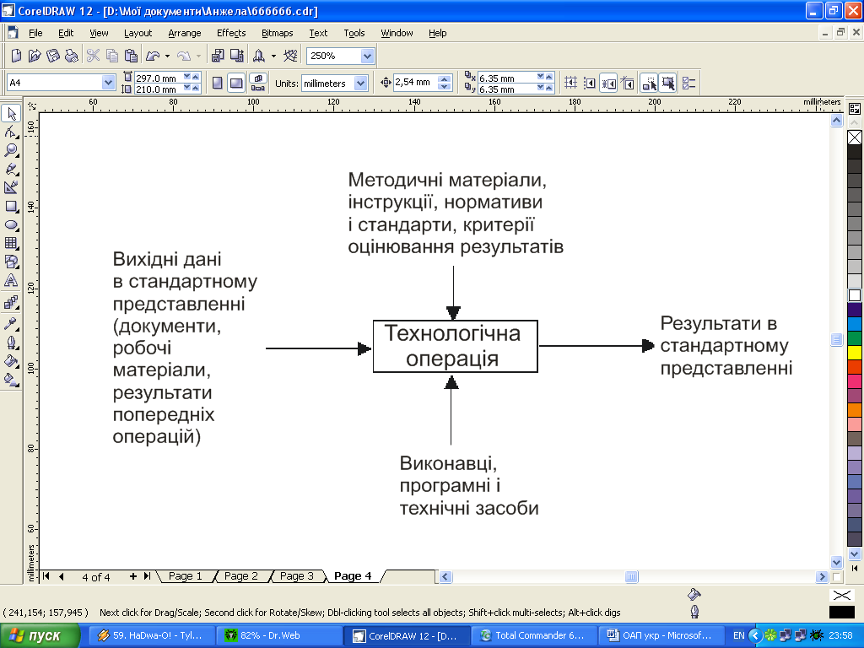
Task: Open the Effects menu
Action: click(231, 33)
